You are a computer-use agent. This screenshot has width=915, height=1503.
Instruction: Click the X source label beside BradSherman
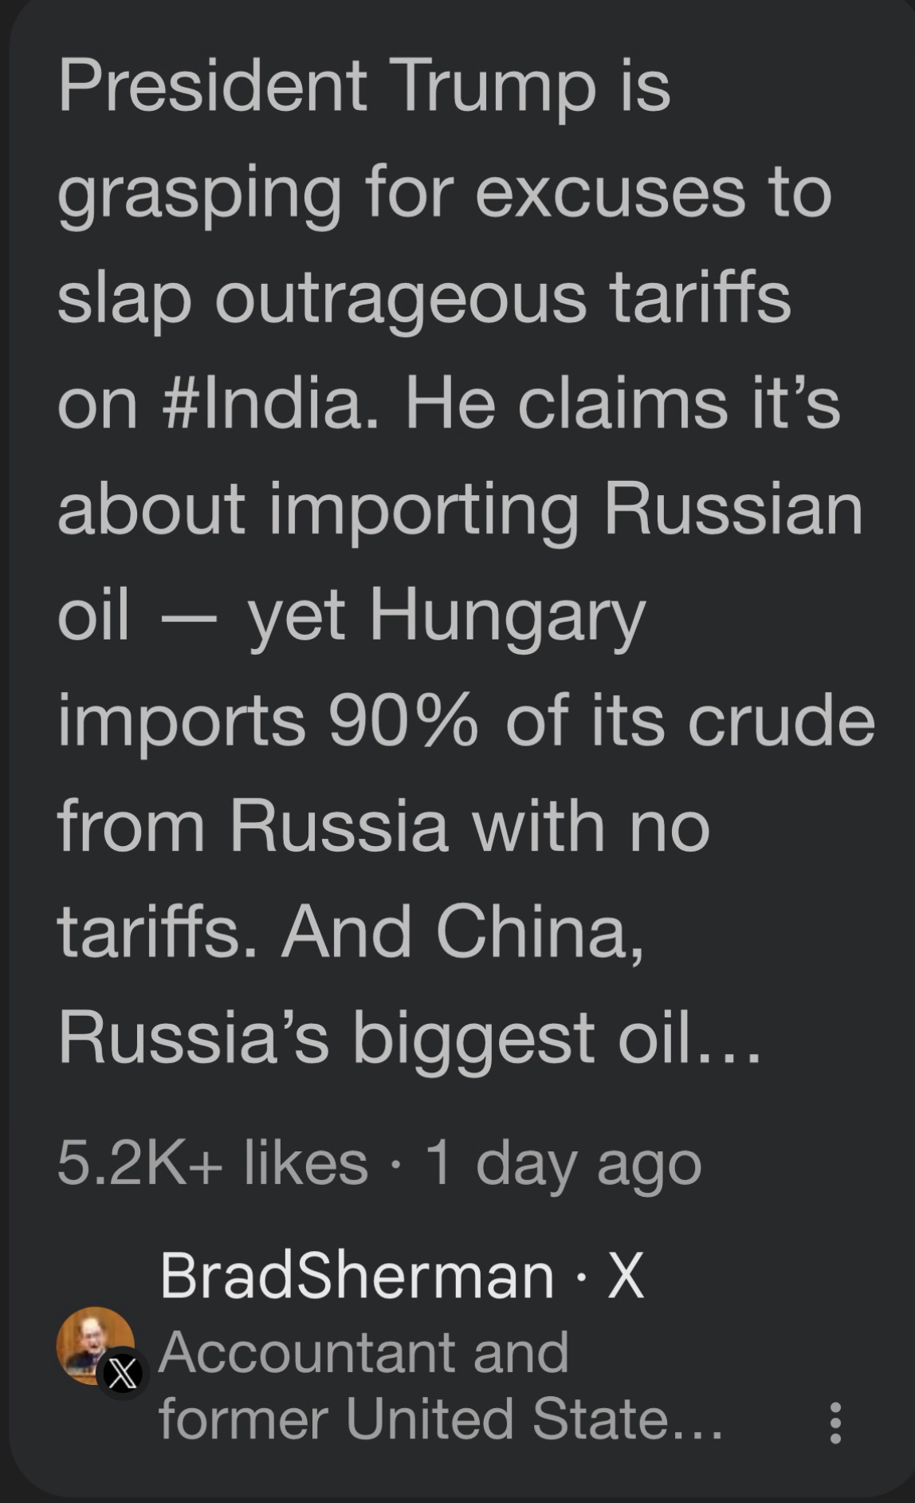[625, 1275]
